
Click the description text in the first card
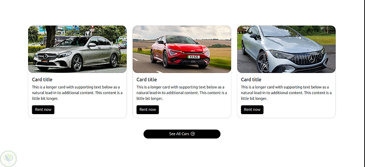tap(77, 93)
